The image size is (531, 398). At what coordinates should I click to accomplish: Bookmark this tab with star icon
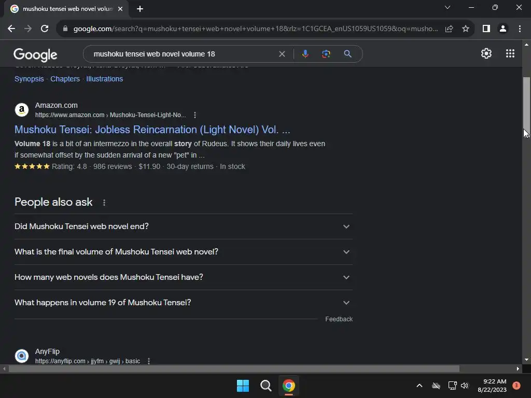pyautogui.click(x=466, y=29)
